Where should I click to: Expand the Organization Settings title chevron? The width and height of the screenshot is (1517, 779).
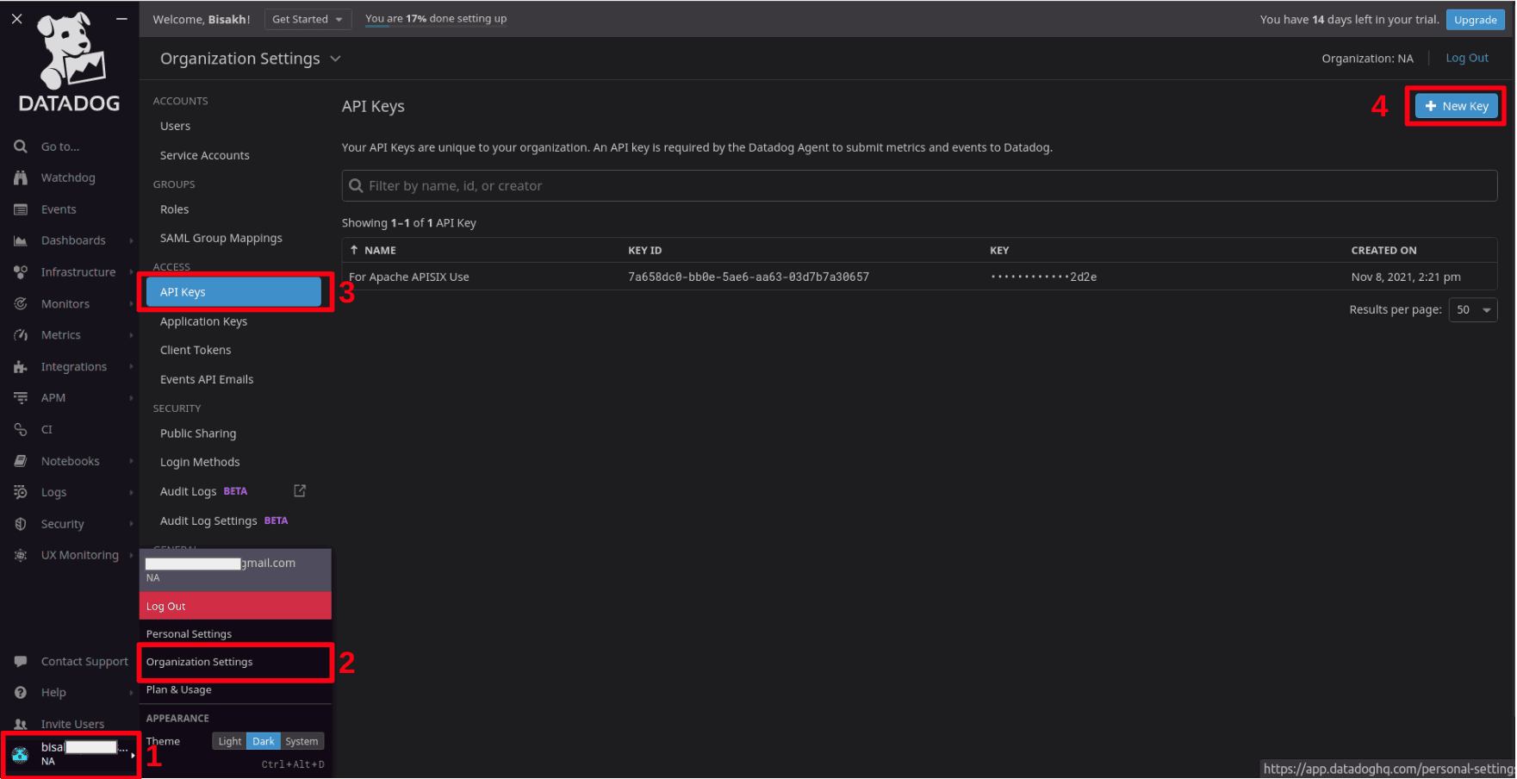[336, 59]
